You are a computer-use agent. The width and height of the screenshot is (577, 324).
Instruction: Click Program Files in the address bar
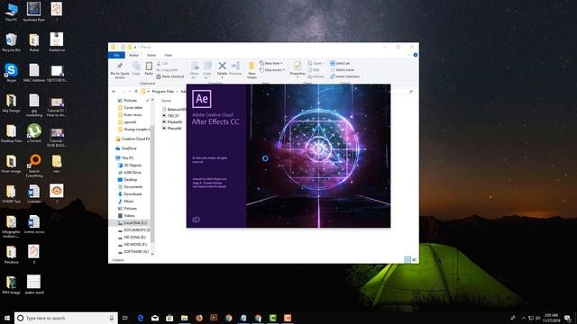tap(162, 92)
